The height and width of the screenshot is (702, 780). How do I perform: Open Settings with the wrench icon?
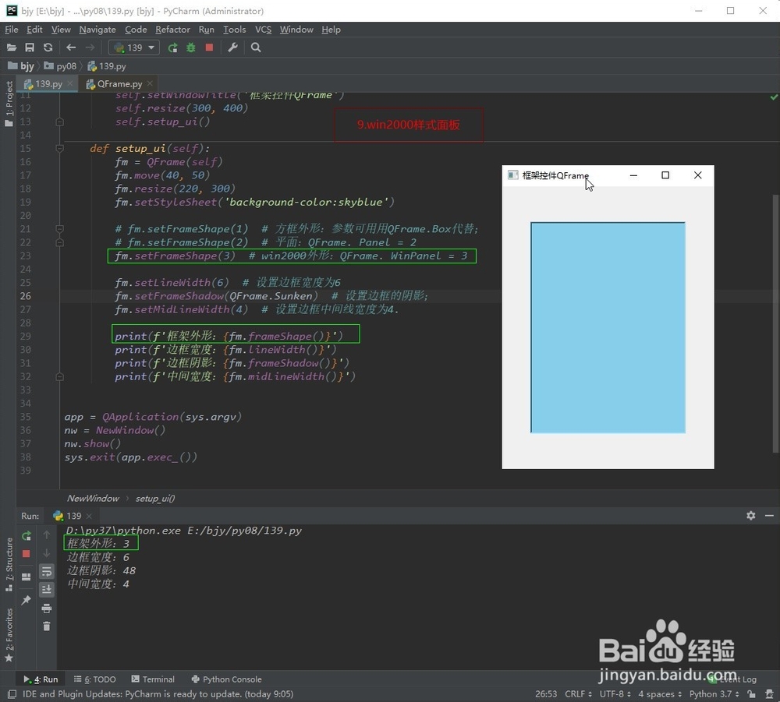pos(232,48)
